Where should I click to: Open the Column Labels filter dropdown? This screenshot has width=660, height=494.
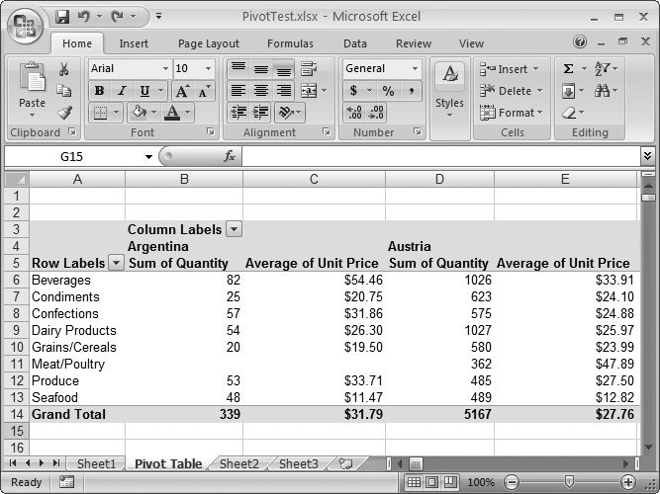234,229
